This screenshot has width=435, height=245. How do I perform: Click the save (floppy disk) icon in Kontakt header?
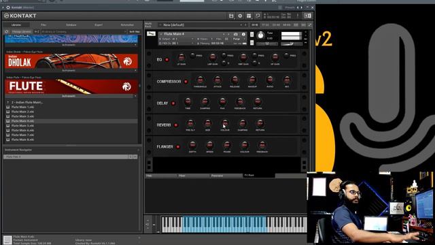[231, 16]
